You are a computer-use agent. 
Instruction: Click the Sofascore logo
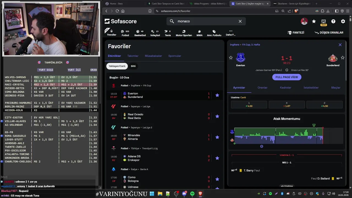[120, 21]
